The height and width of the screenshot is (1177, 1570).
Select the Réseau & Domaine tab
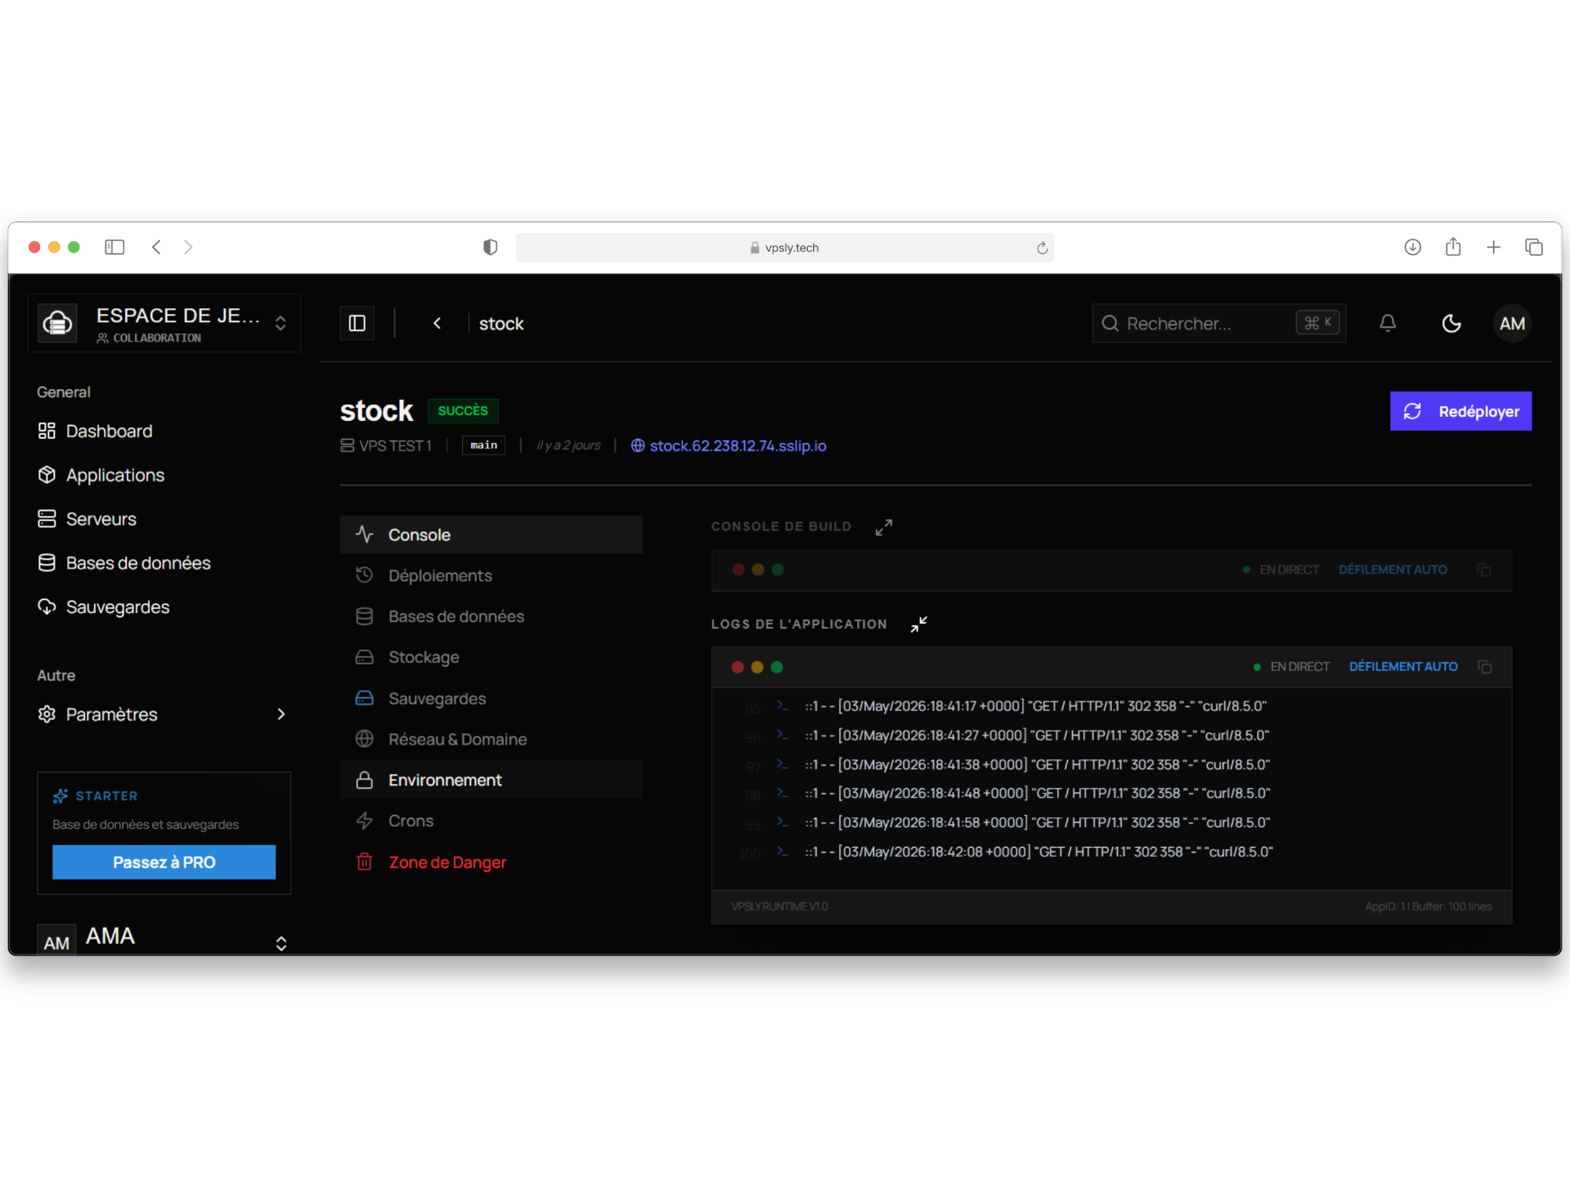491,739
